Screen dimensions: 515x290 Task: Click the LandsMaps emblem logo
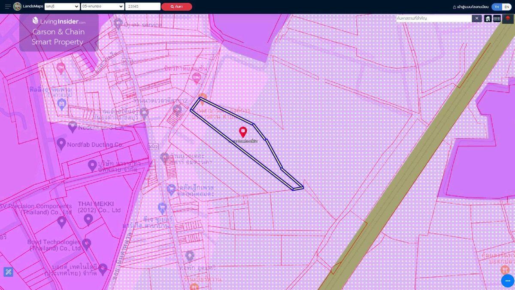coord(17,6)
